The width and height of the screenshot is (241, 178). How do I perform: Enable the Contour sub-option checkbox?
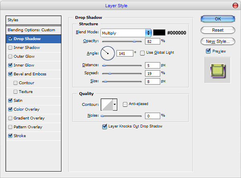tap(15, 83)
